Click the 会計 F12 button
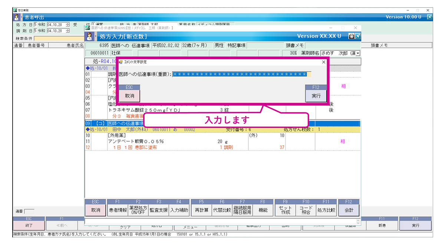Image resolution: width=445 pixels, height=244 pixels. tap(349, 210)
